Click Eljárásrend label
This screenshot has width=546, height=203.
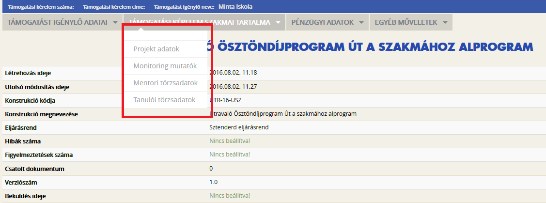[x=21, y=128]
